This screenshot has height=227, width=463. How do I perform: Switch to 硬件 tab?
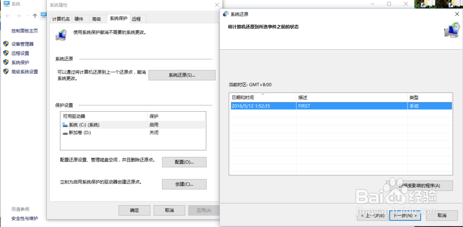pyautogui.click(x=79, y=19)
